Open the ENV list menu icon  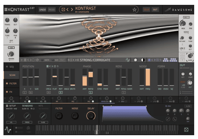click(x=166, y=106)
